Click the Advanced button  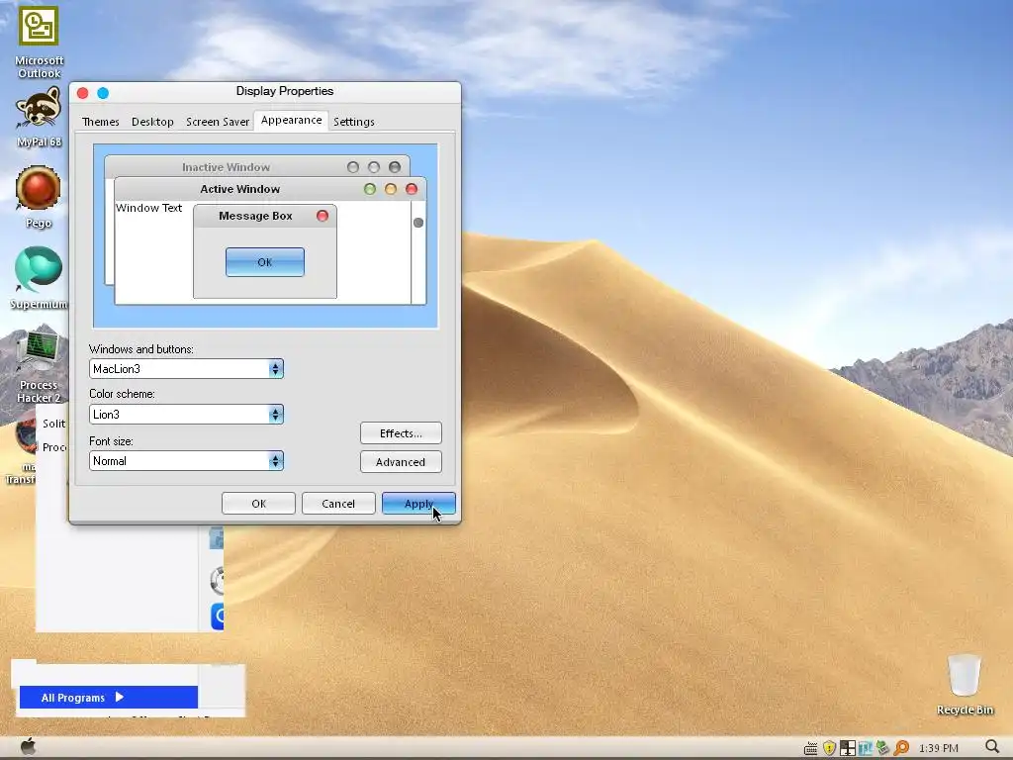[x=401, y=462]
